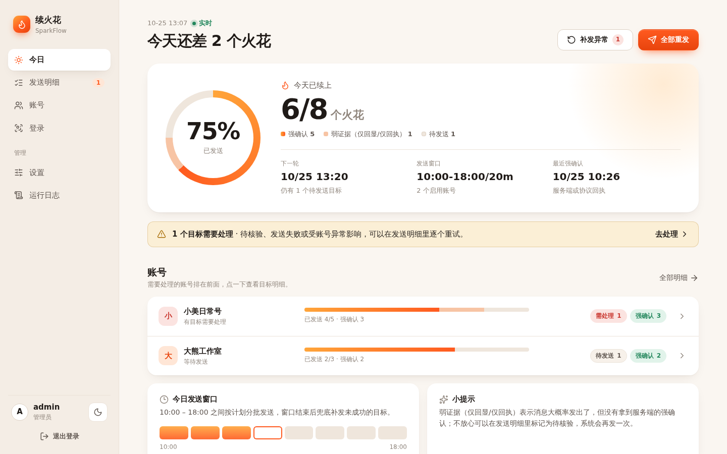The width and height of the screenshot is (727, 454).
Task: Click the 需处理 1 badge
Action: [608, 316]
